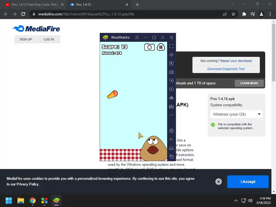Click the BlueStacks logo in the title bar
Screen dimensions: 276x207
click(x=105, y=37)
